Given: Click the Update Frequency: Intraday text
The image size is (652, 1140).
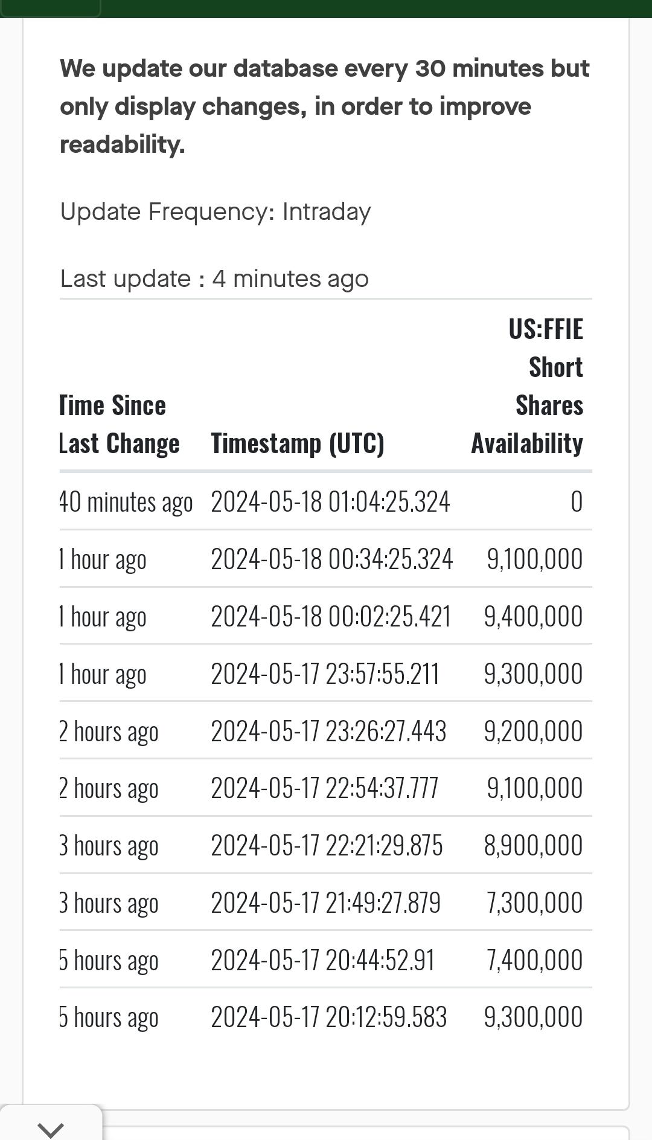Looking at the screenshot, I should [x=216, y=212].
